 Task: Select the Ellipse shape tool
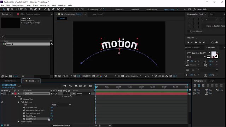point(31,9)
